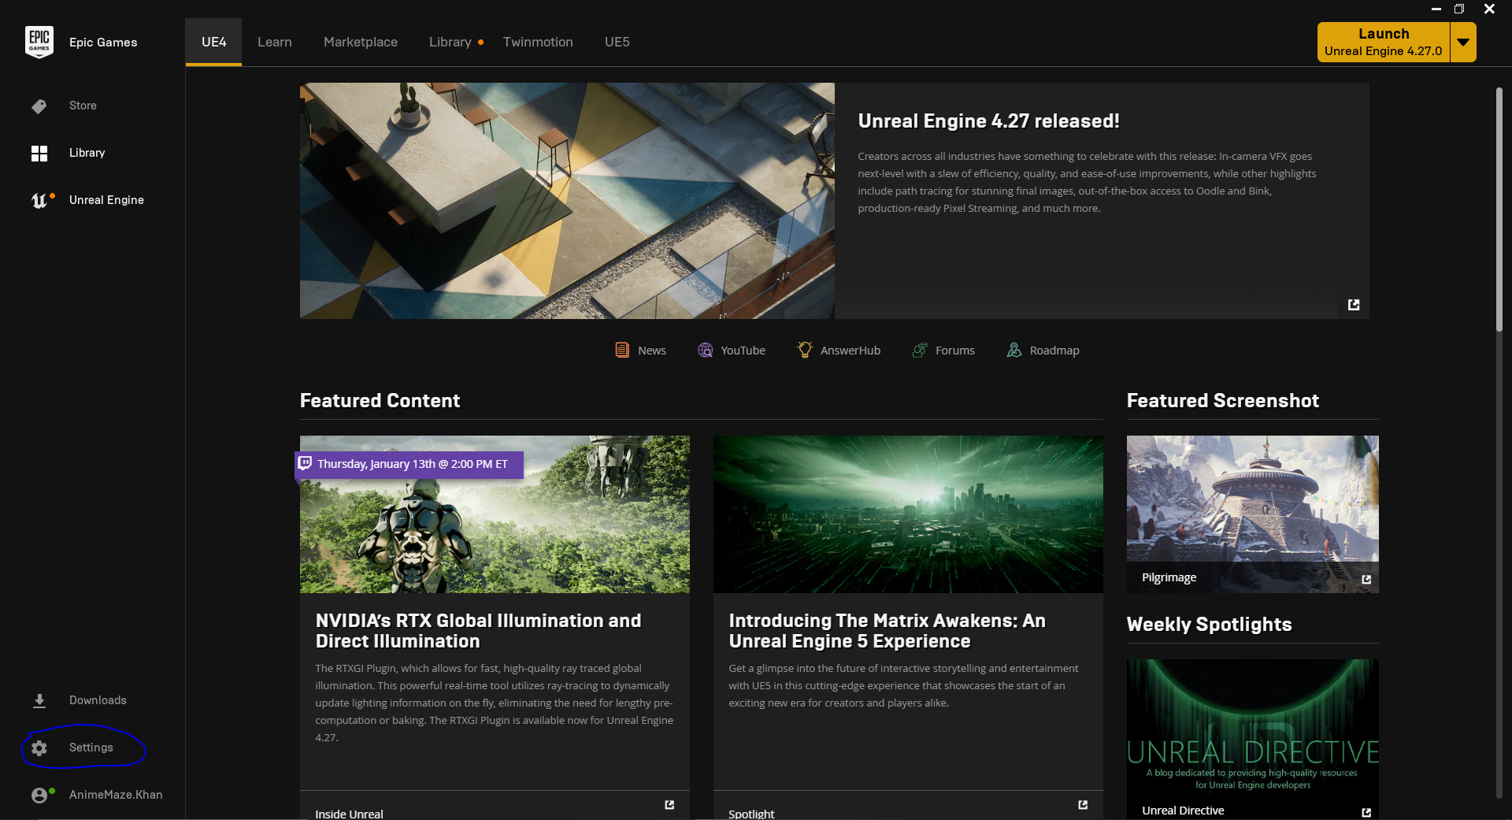Click the Roadmap icon
Viewport: 1512px width, 820px height.
click(x=1014, y=350)
